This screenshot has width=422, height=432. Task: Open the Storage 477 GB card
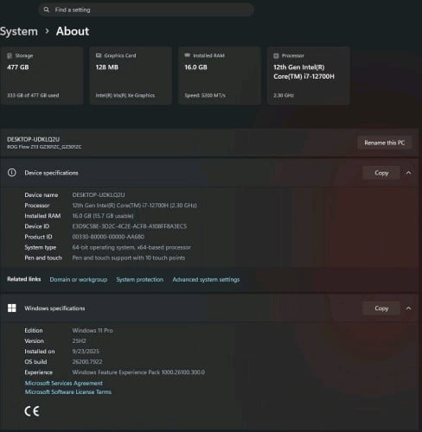(x=42, y=75)
